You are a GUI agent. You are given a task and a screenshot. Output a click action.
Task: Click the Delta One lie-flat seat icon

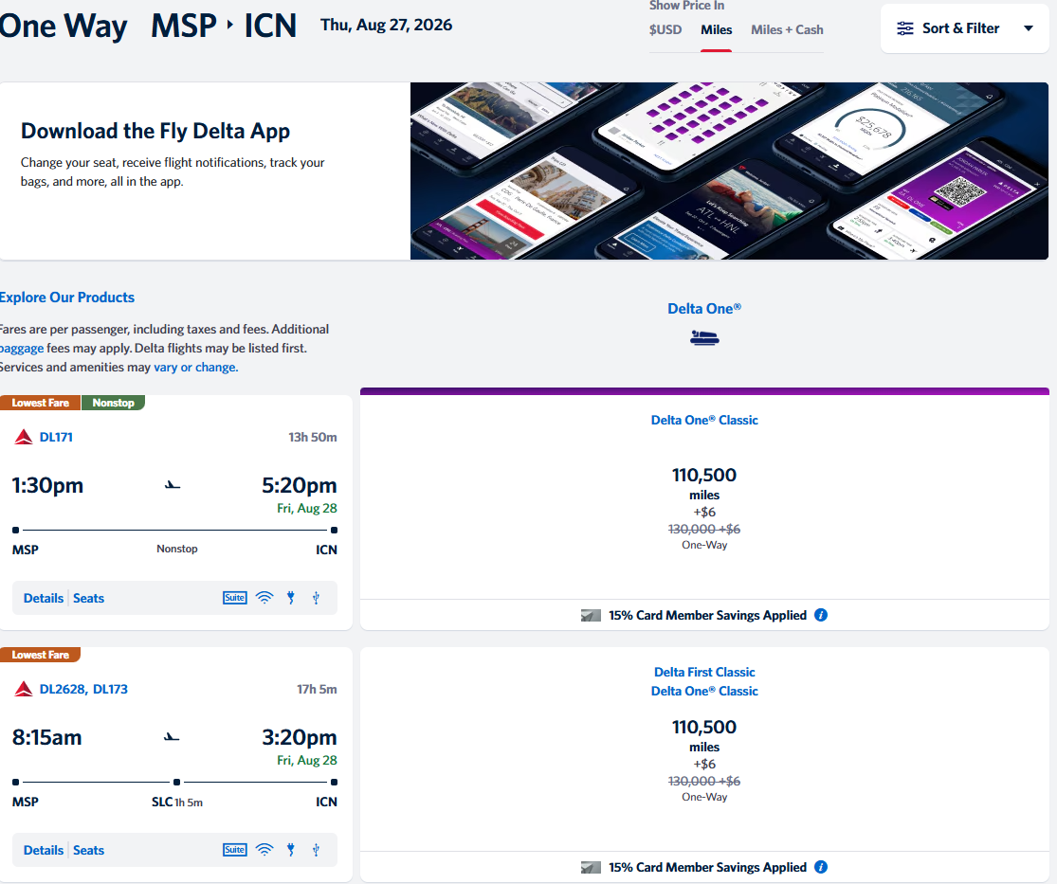point(704,336)
